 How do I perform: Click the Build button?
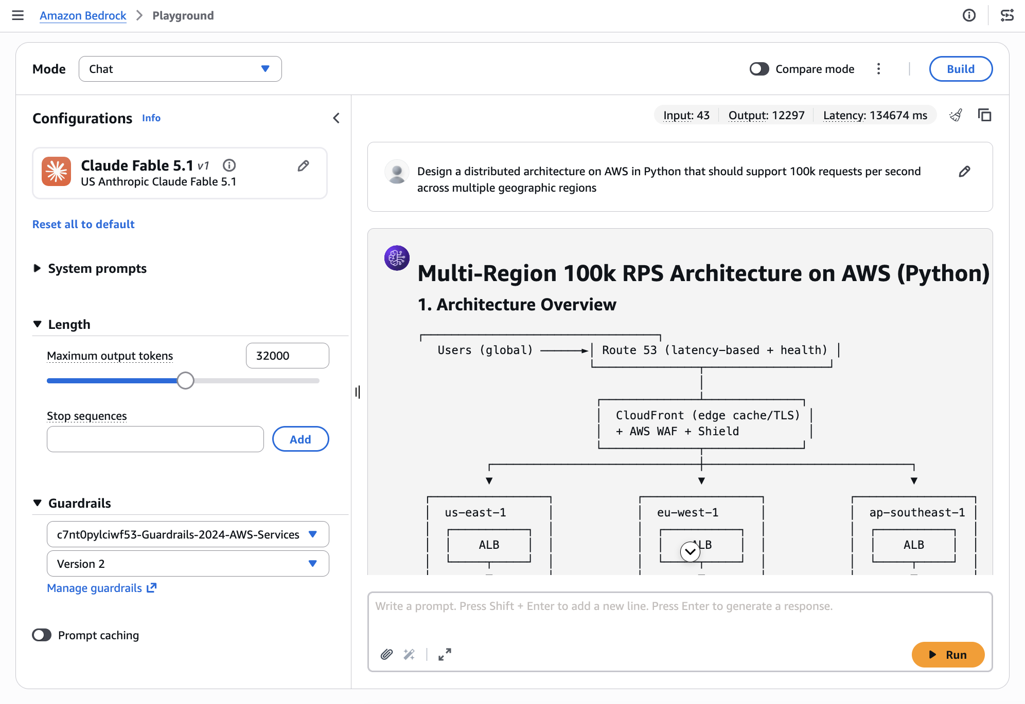tap(961, 69)
